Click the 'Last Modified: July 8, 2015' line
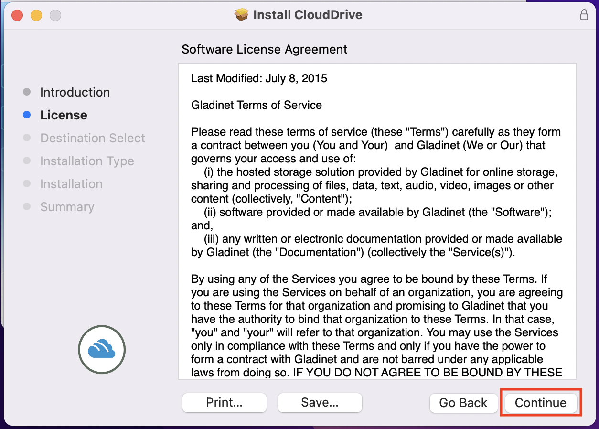The height and width of the screenshot is (429, 599). tap(259, 78)
